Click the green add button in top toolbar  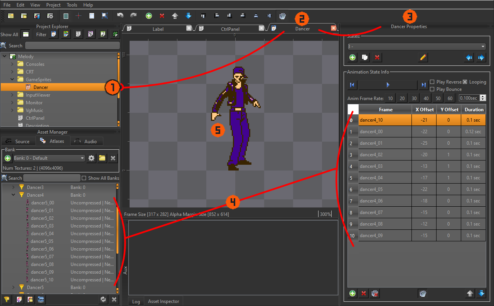(149, 16)
